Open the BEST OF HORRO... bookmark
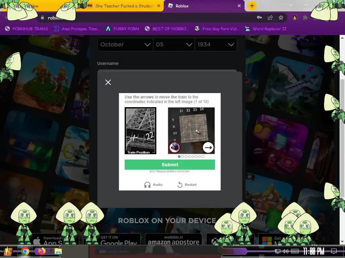The height and width of the screenshot is (258, 345). (167, 29)
